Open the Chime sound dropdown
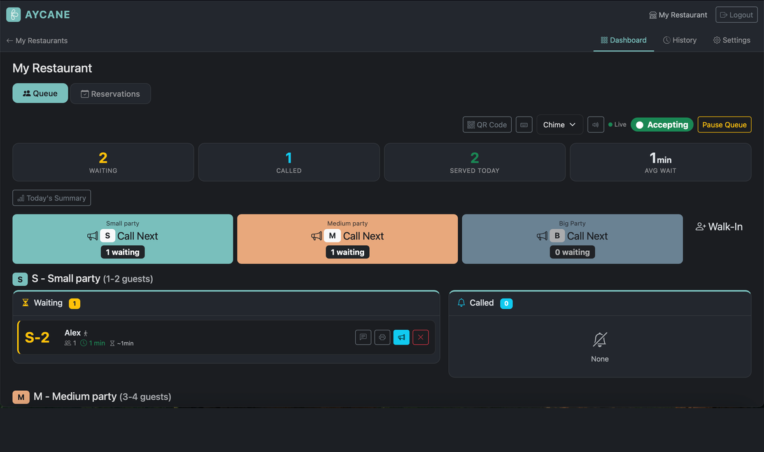This screenshot has height=452, width=764. 559,124
